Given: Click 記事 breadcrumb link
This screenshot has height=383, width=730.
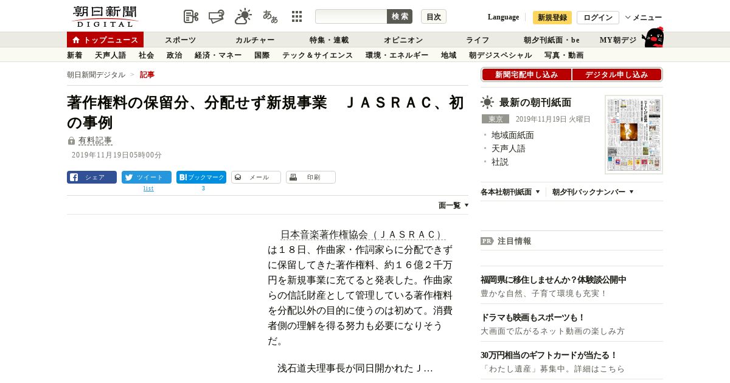Looking at the screenshot, I should [x=147, y=75].
